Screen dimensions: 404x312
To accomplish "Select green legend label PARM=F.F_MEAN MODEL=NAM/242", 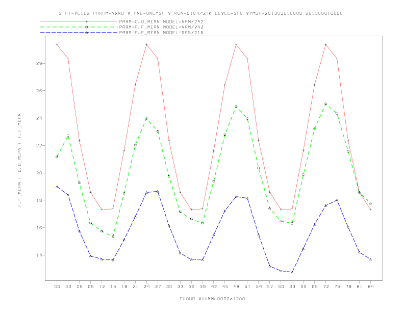I will 161,27.
